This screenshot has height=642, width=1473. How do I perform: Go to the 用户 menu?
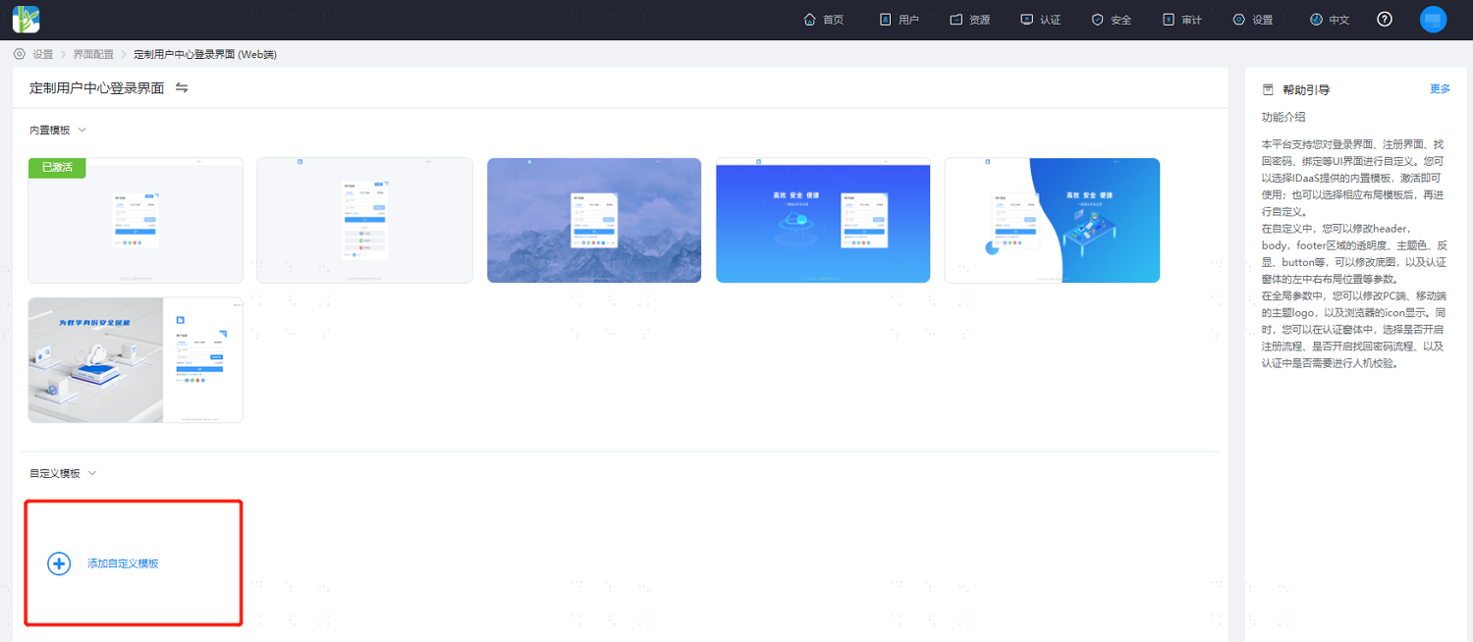coord(899,20)
